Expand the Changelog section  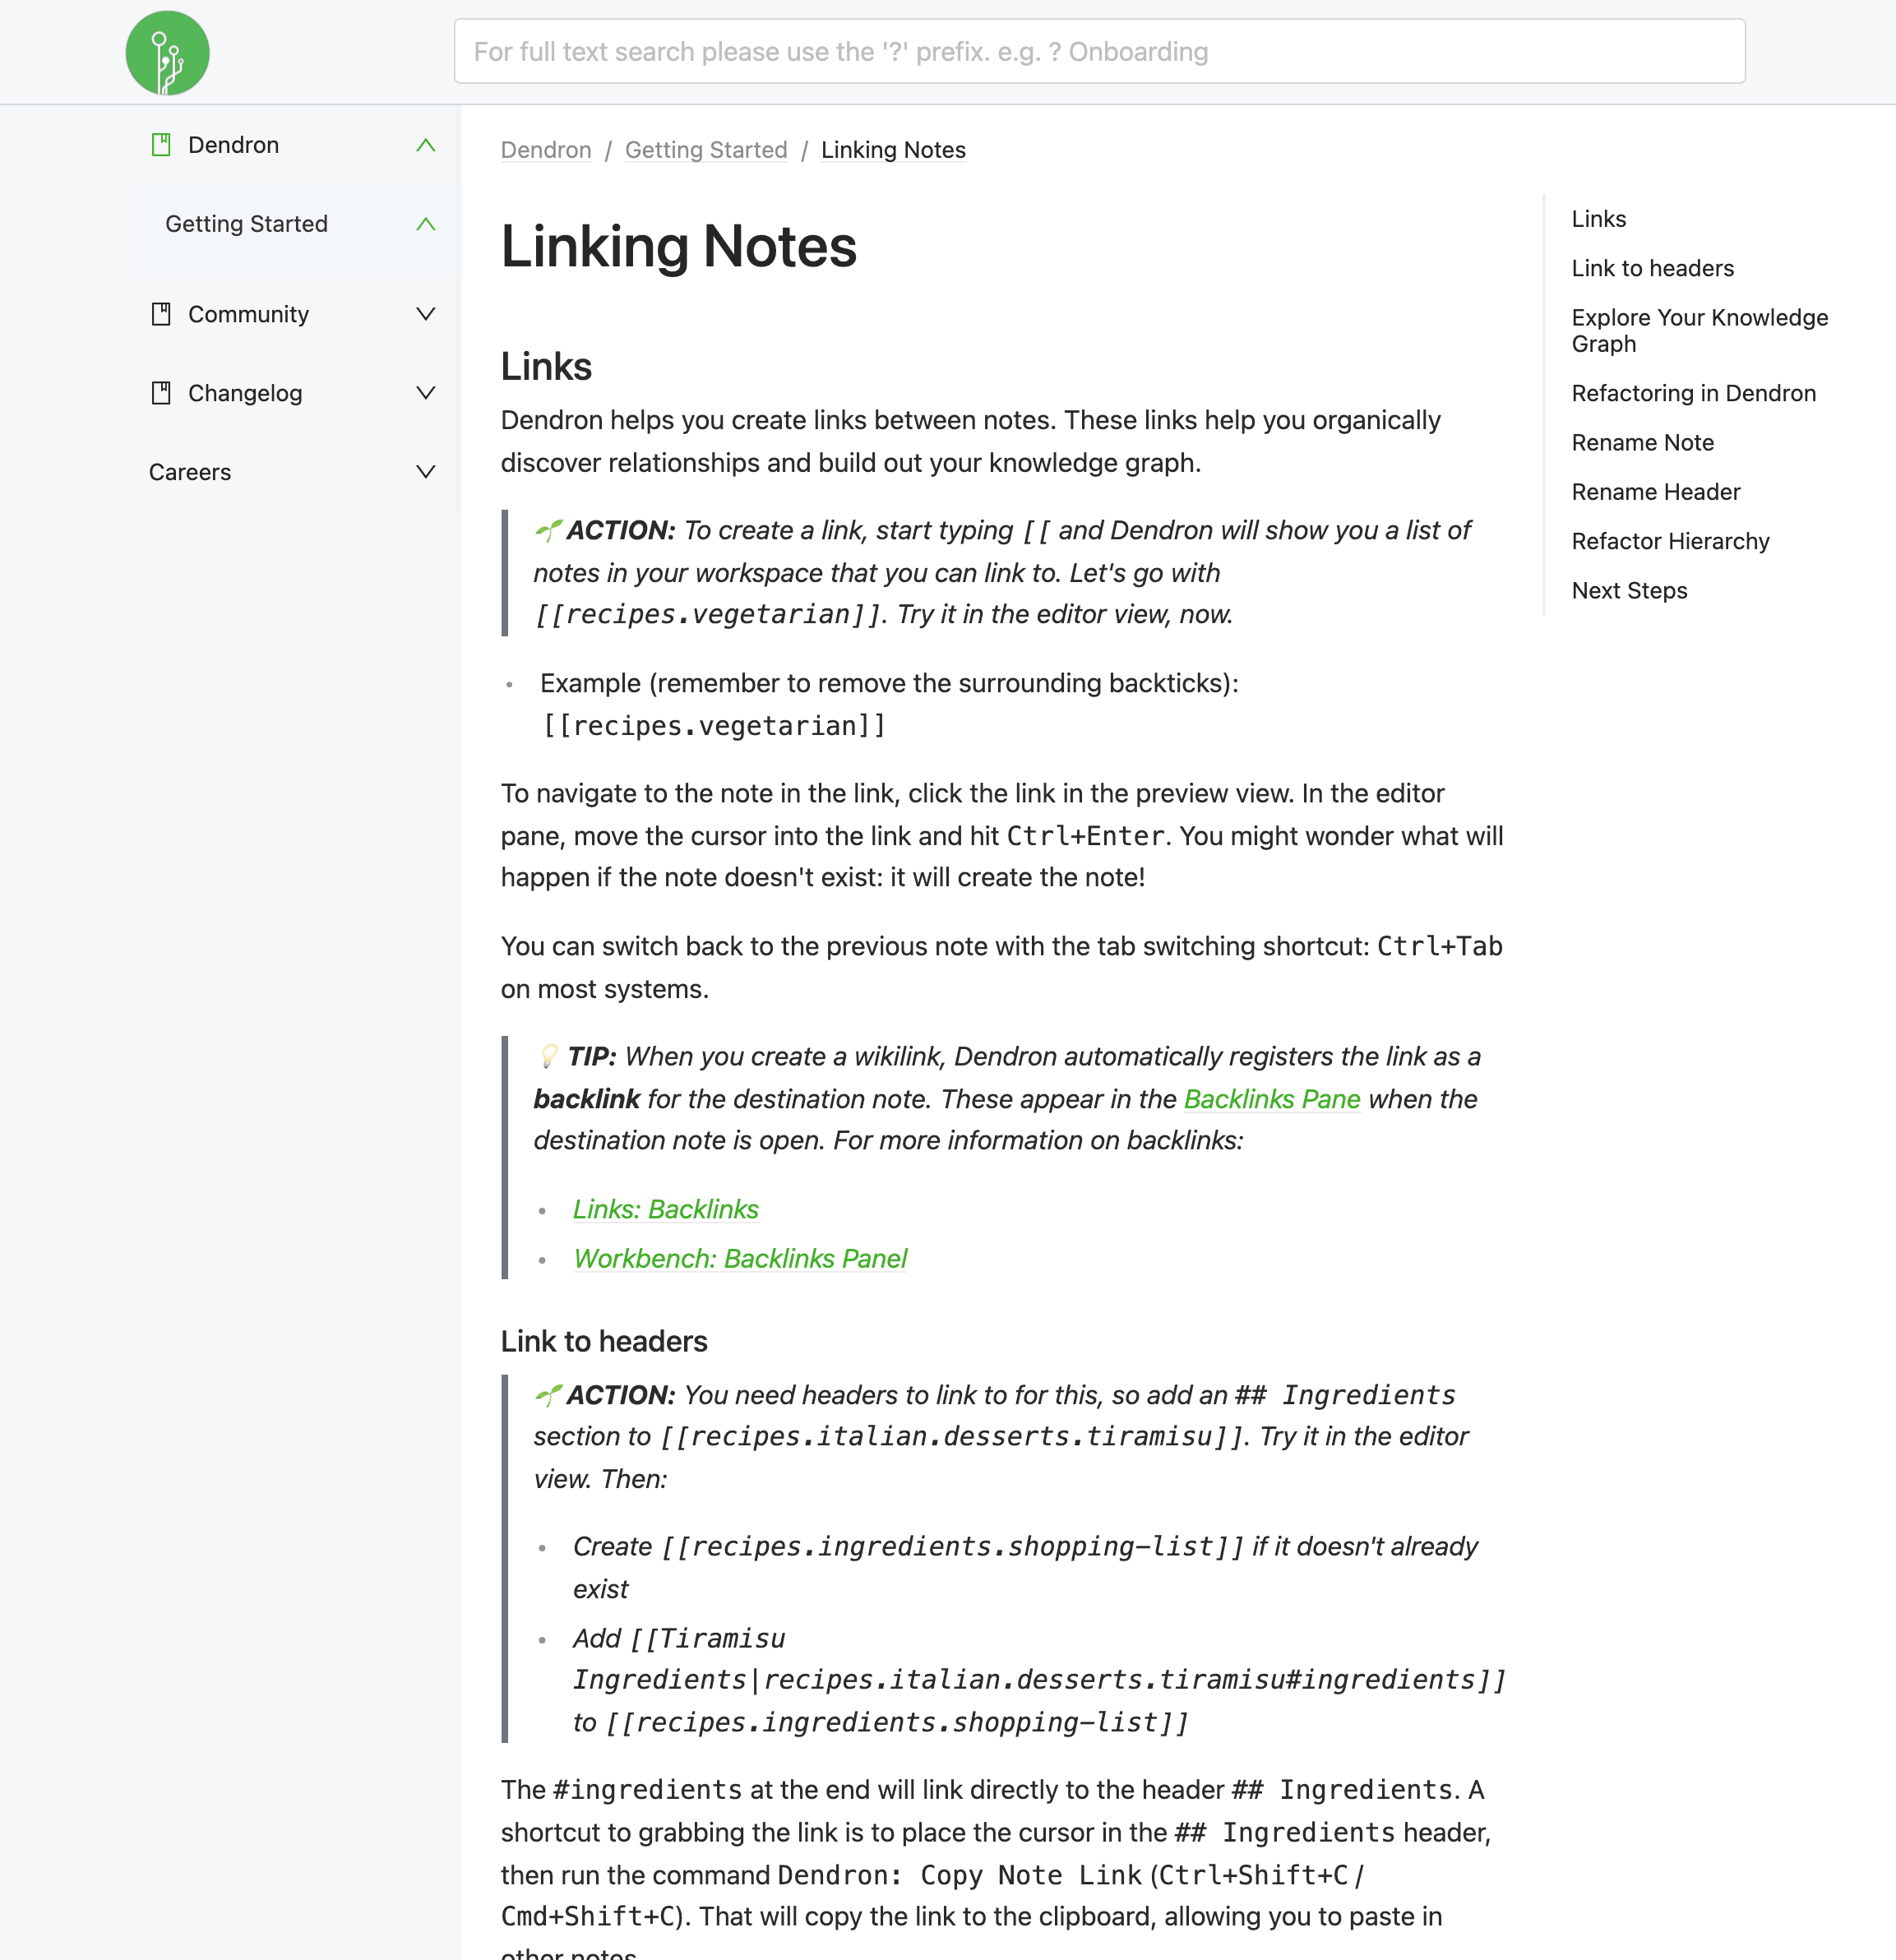pyautogui.click(x=426, y=392)
